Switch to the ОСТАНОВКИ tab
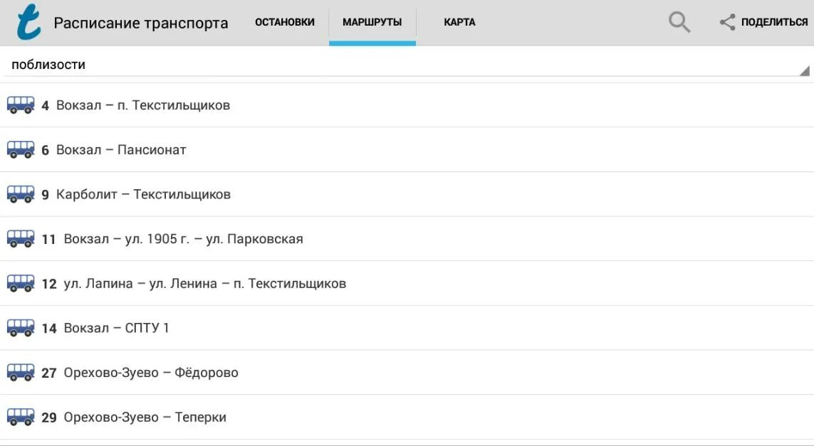This screenshot has height=446, width=814. (284, 22)
